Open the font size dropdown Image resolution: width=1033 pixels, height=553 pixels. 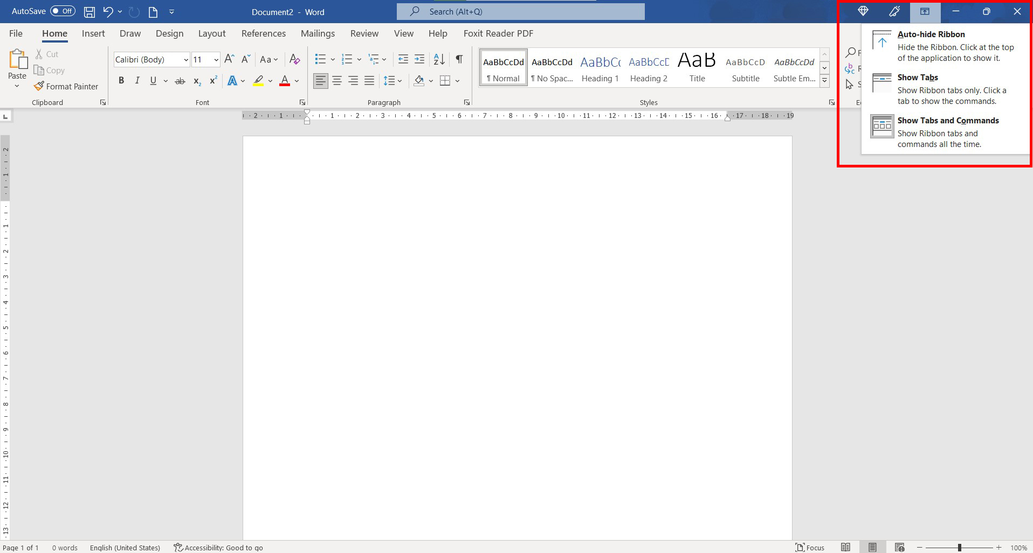pyautogui.click(x=216, y=60)
